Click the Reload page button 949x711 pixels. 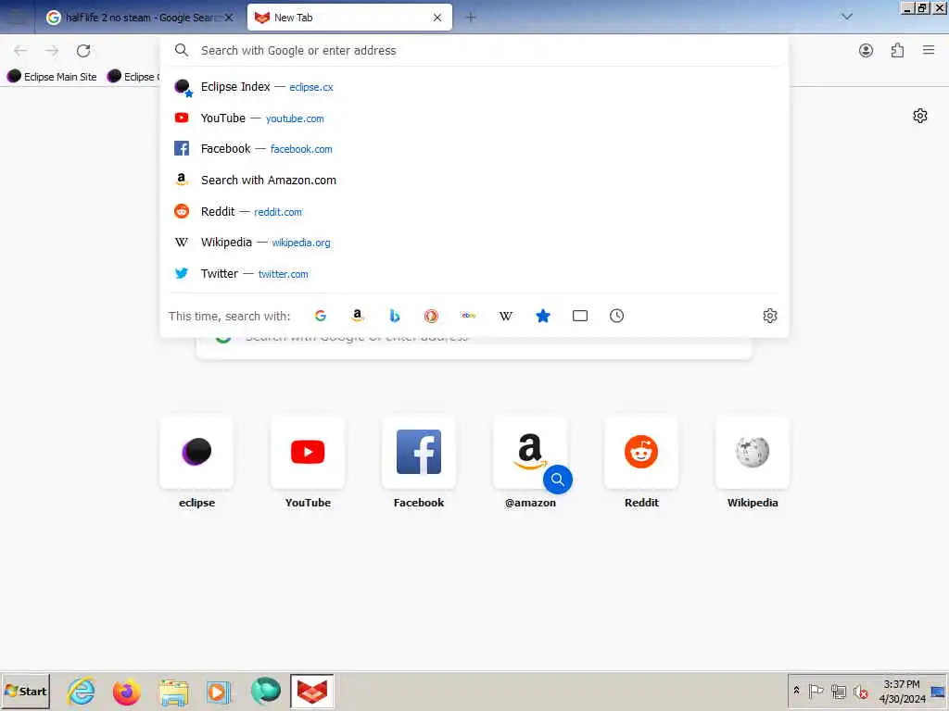[83, 51]
